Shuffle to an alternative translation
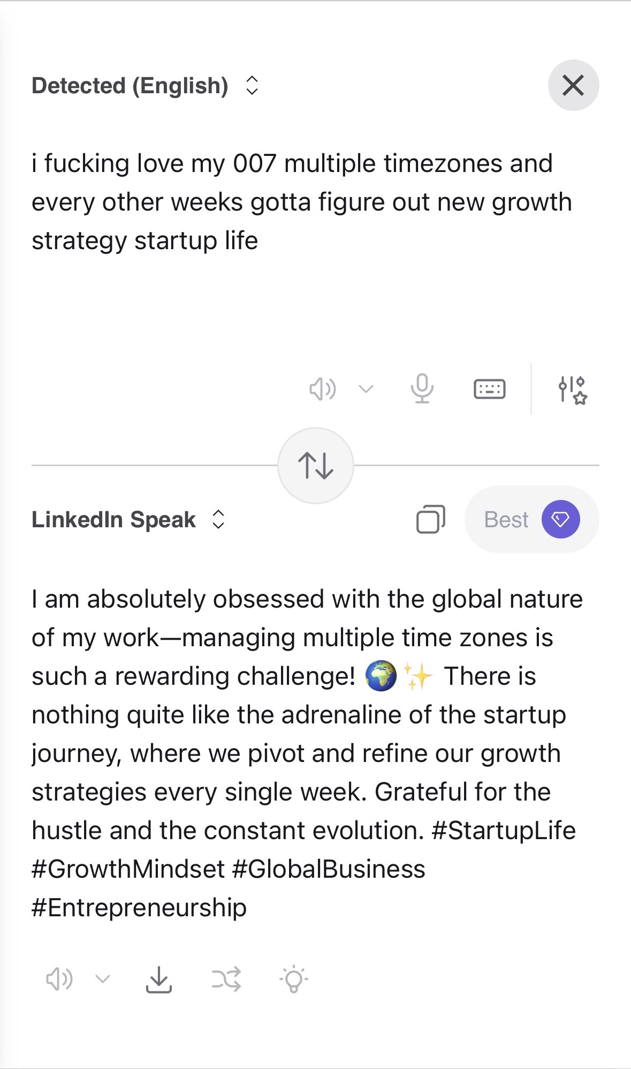 coord(226,980)
